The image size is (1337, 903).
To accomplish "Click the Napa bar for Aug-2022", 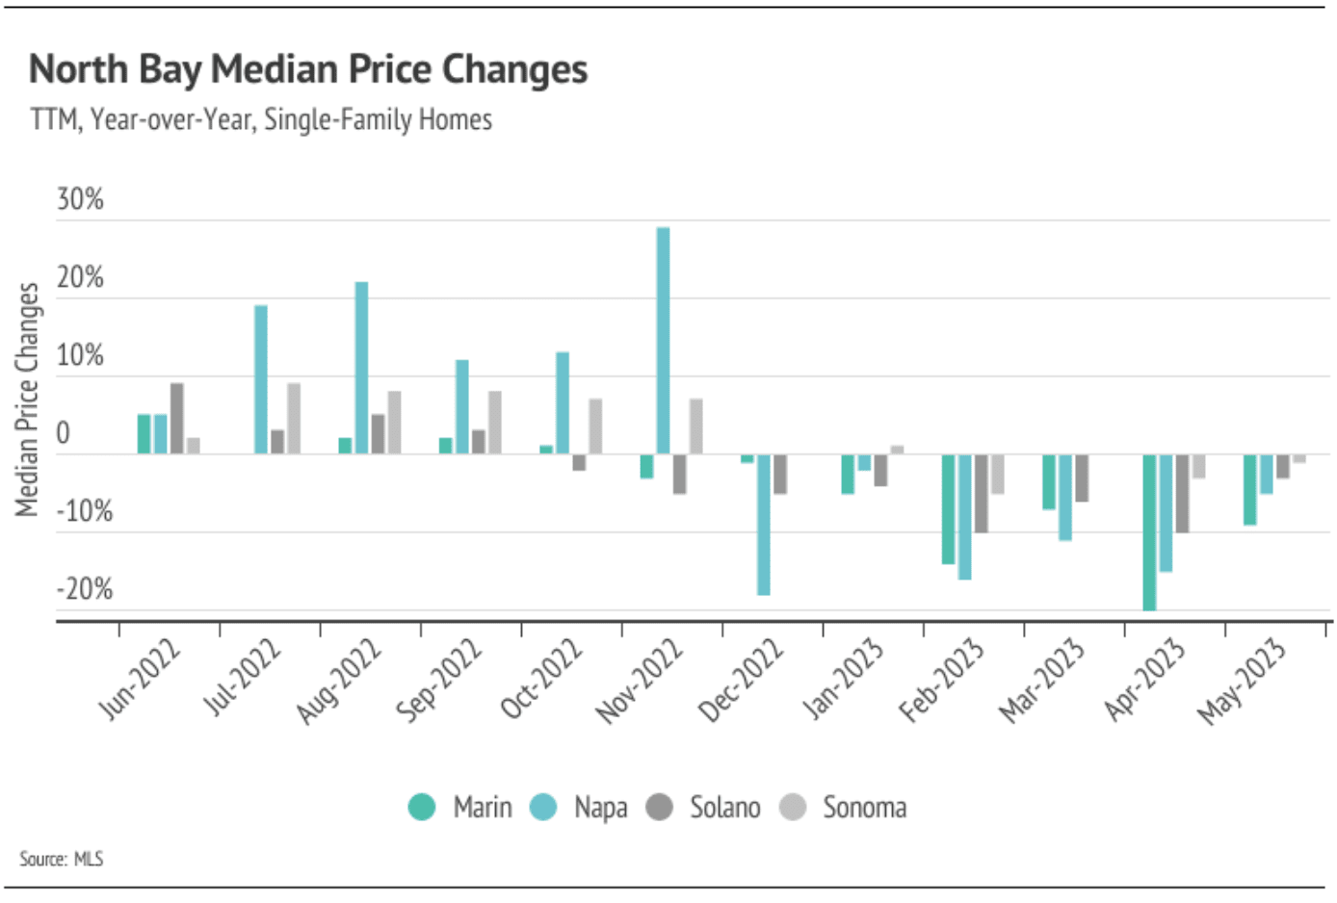I will [361, 367].
